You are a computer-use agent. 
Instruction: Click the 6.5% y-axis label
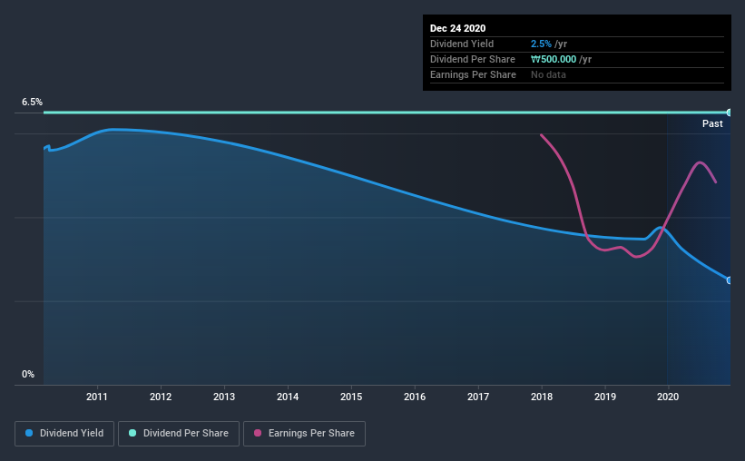pos(32,103)
